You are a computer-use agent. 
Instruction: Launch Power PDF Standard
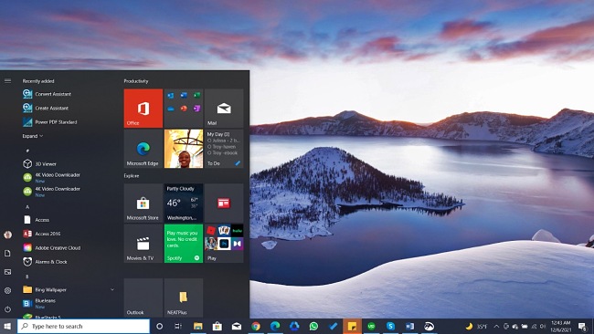(x=50, y=121)
